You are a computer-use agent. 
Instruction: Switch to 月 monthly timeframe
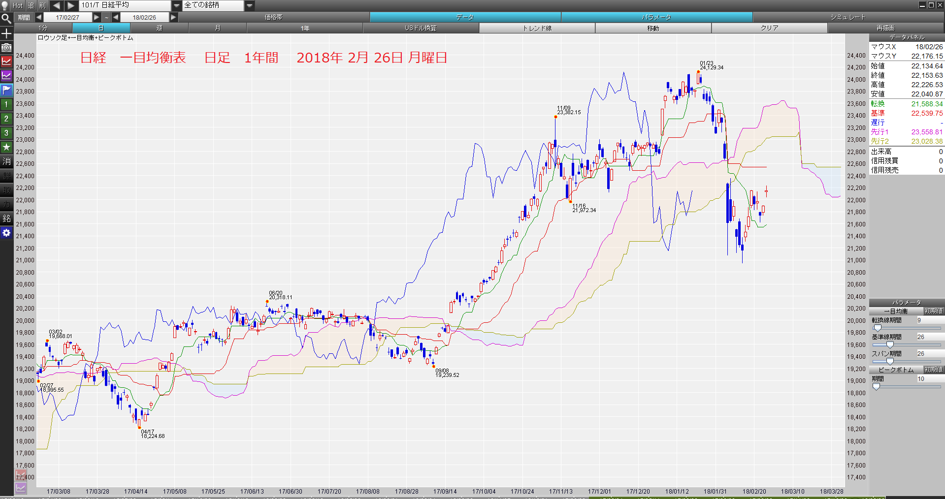point(217,28)
